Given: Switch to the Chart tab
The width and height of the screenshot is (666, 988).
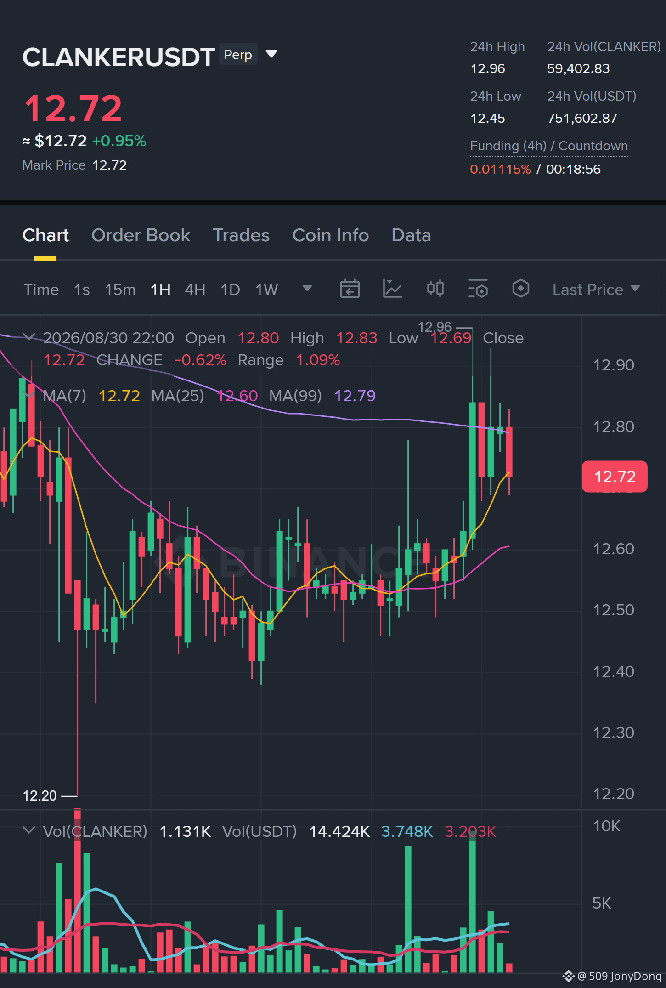Looking at the screenshot, I should tap(45, 235).
